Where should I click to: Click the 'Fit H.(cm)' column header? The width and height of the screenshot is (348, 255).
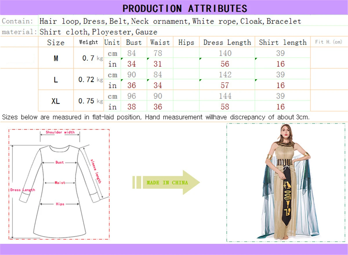click(329, 42)
